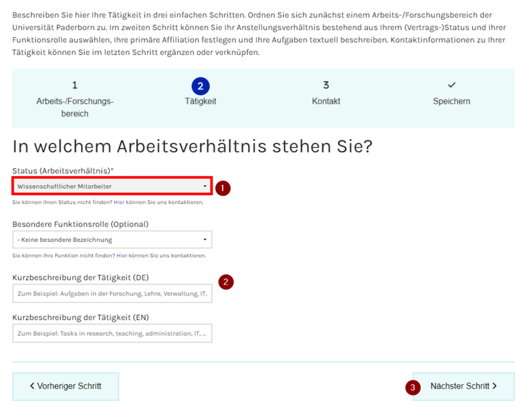
Task: Click the "Kurzbeschreibung der Tätigkeit (EN)" label text
Action: (x=80, y=317)
